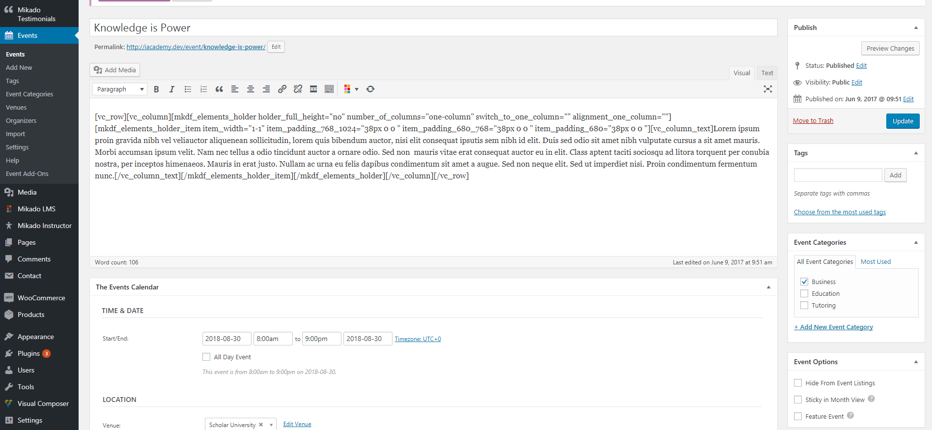Screen dimensions: 932x430
Task: Check the Feature Event option
Action: tap(798, 416)
